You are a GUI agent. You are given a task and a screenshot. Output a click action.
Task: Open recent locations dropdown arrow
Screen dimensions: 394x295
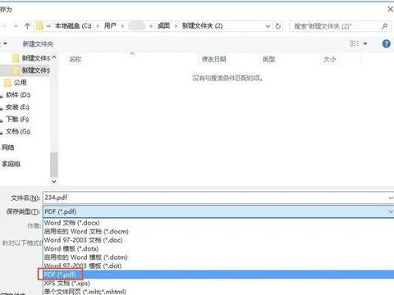[x=16, y=26]
